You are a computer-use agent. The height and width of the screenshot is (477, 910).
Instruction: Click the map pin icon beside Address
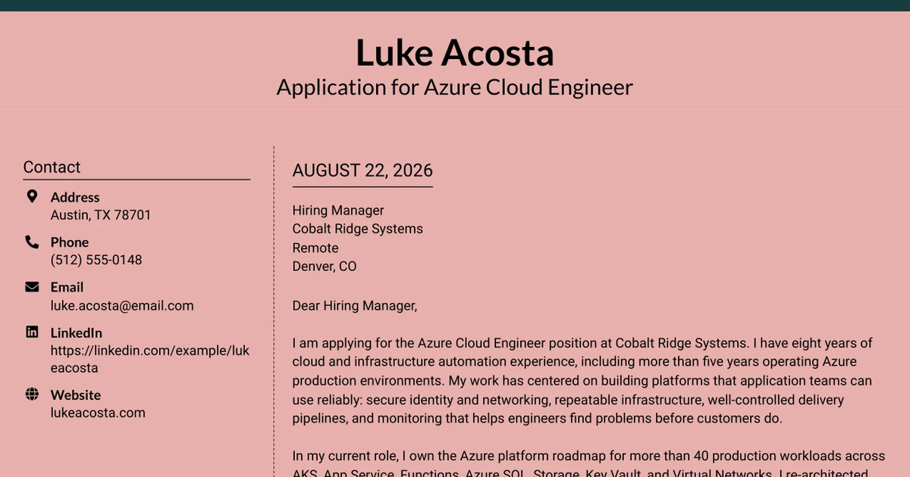tap(32, 197)
